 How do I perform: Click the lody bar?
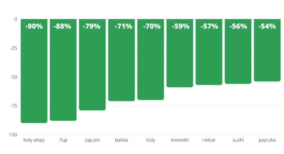[151, 60]
